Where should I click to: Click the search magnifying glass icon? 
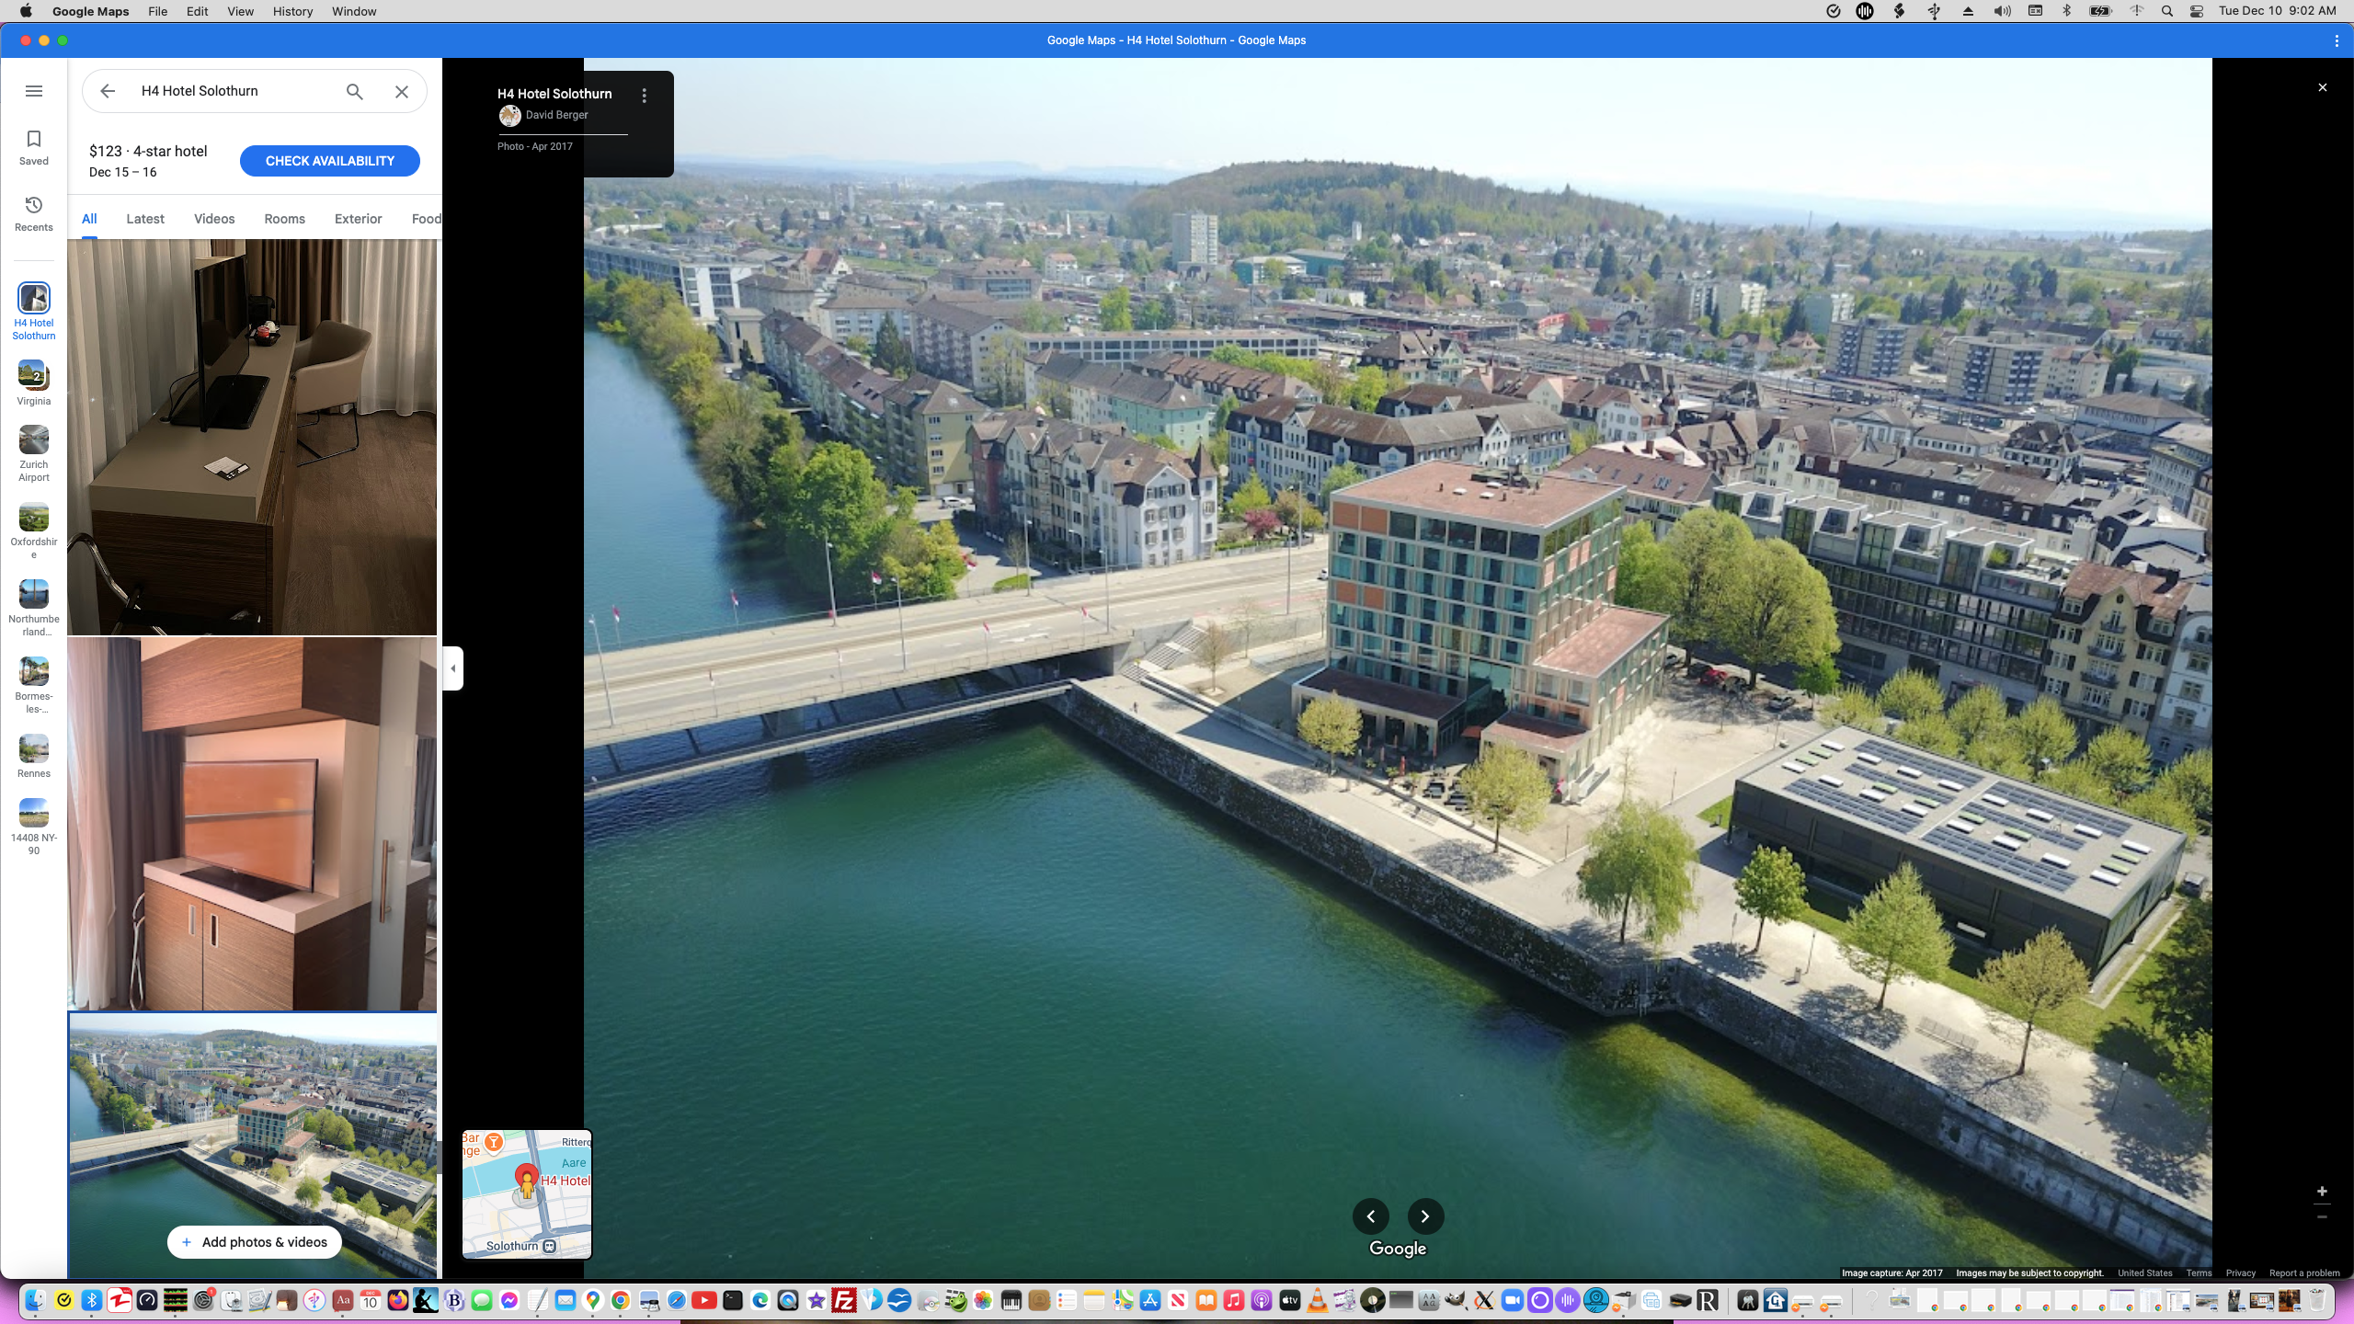pos(353,91)
